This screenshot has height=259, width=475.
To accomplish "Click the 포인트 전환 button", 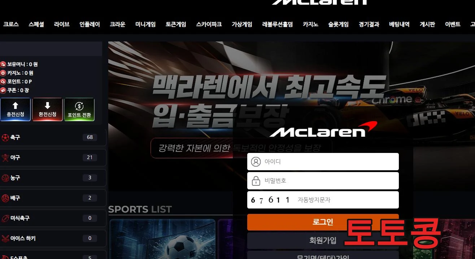I will pyautogui.click(x=79, y=110).
